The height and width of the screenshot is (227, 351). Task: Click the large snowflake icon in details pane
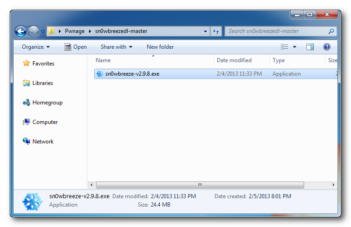[x=32, y=202]
